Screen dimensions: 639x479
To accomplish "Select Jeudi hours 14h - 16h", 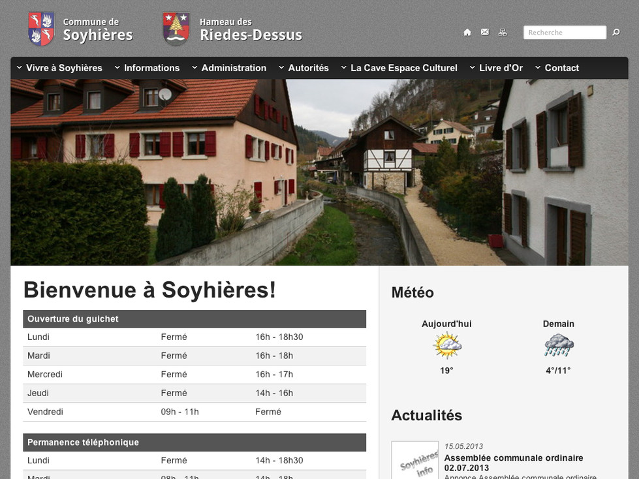I will [x=274, y=393].
